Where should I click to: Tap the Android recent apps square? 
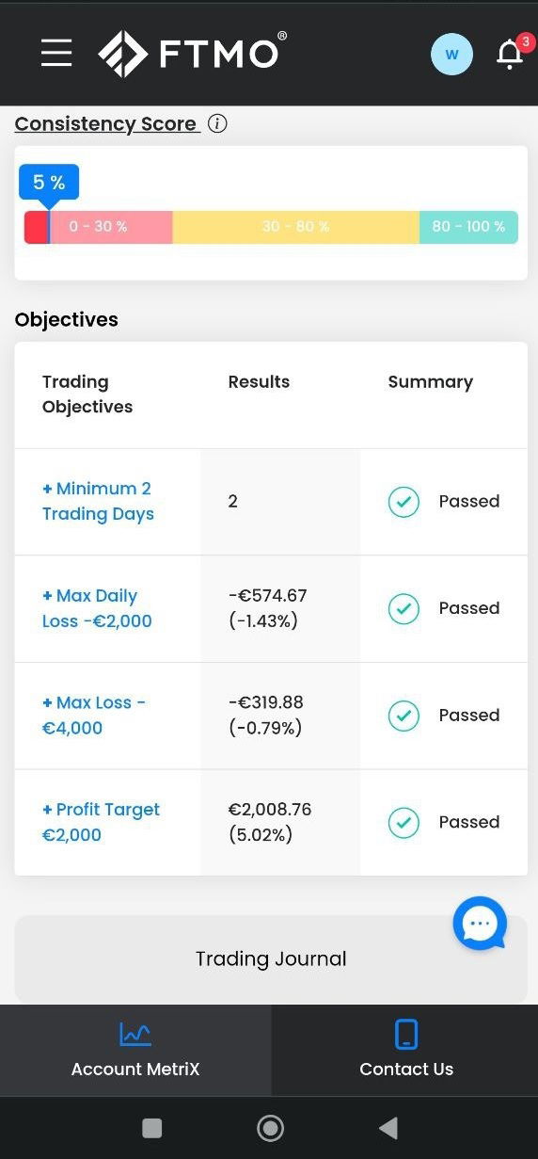(151, 1128)
